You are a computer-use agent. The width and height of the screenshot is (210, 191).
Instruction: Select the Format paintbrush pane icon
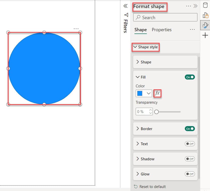pos(205,25)
